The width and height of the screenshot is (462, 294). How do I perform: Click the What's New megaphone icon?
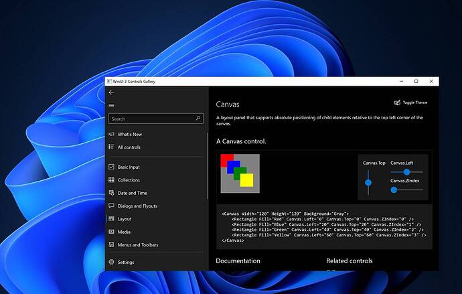(x=111, y=135)
